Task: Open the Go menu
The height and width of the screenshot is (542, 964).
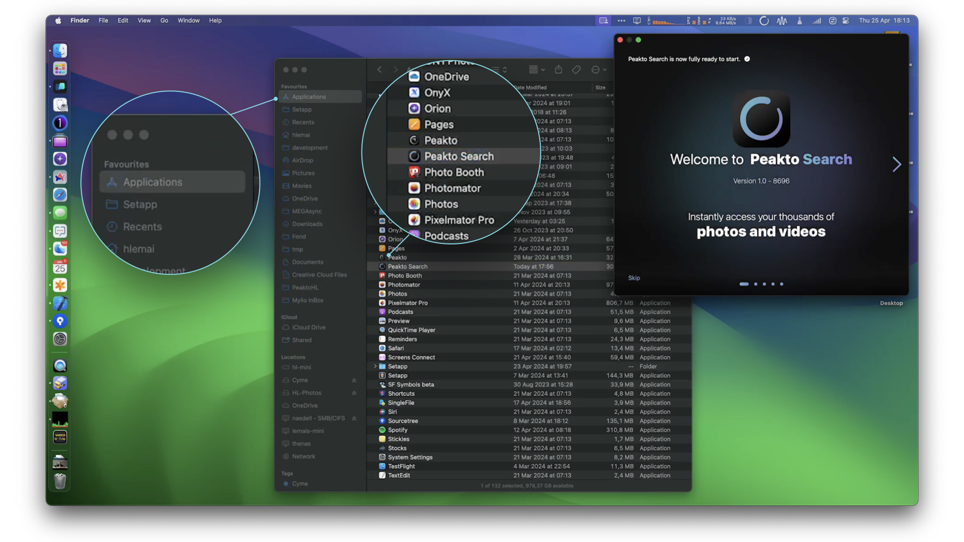Action: coord(164,21)
